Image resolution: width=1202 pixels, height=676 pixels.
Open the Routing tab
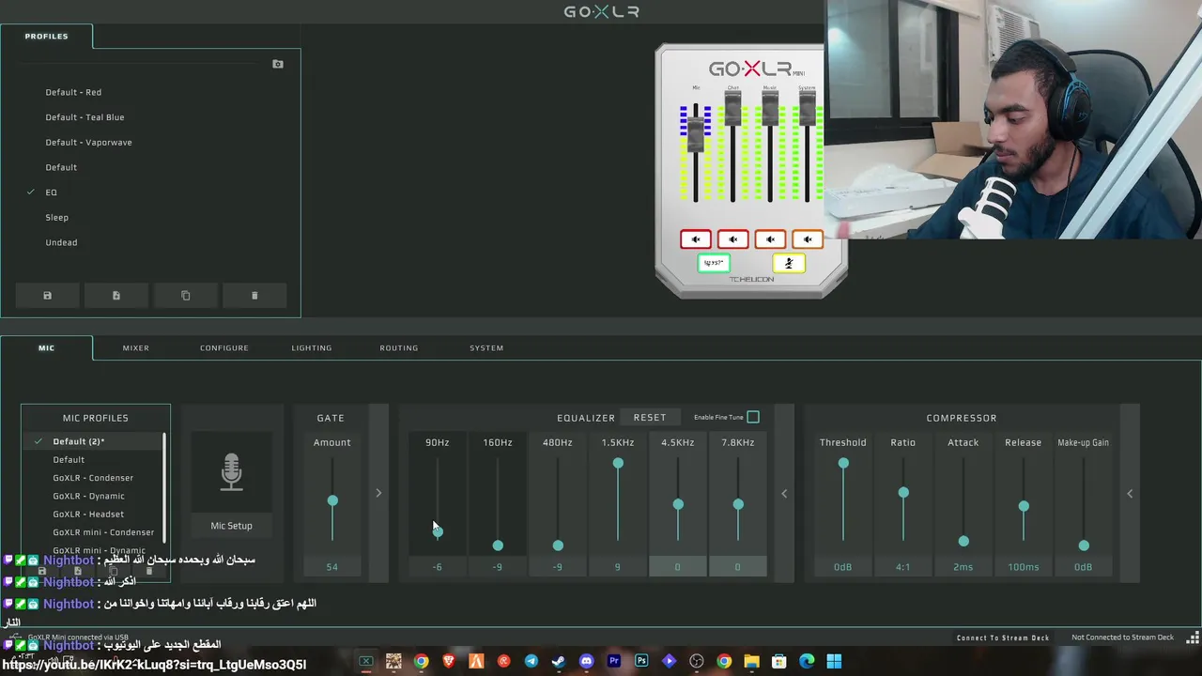398,347
